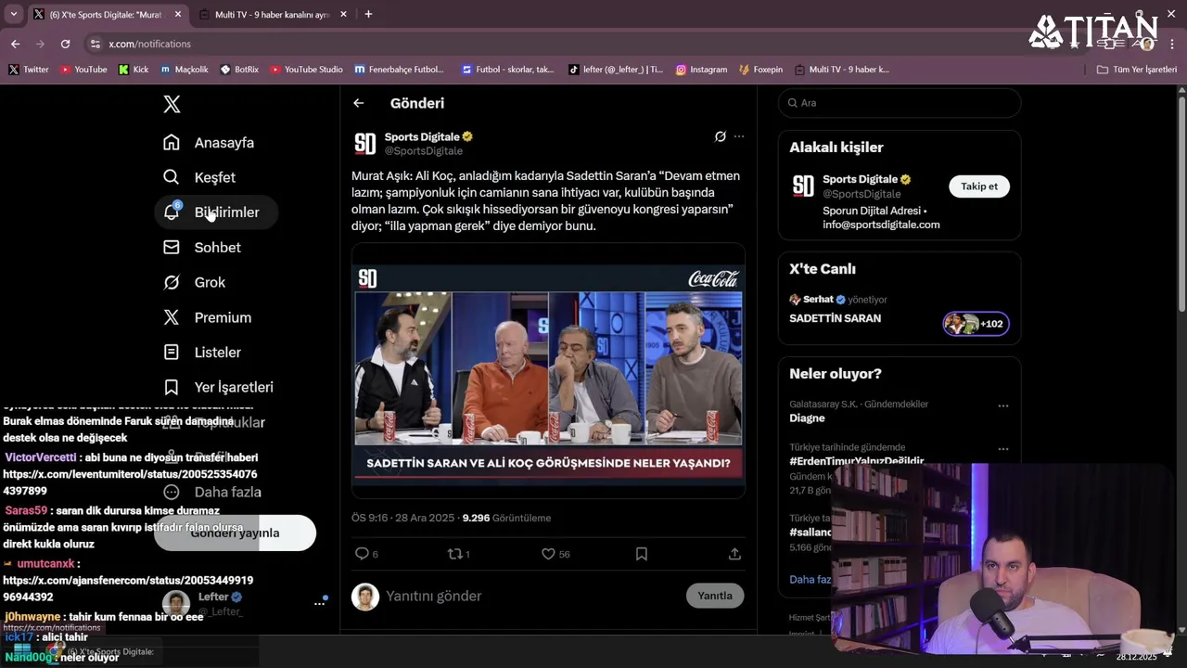Close the Sports Digitale tab

[x=178, y=14]
